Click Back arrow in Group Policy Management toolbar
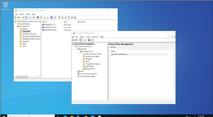The height and width of the screenshot is (117, 213). point(73,40)
